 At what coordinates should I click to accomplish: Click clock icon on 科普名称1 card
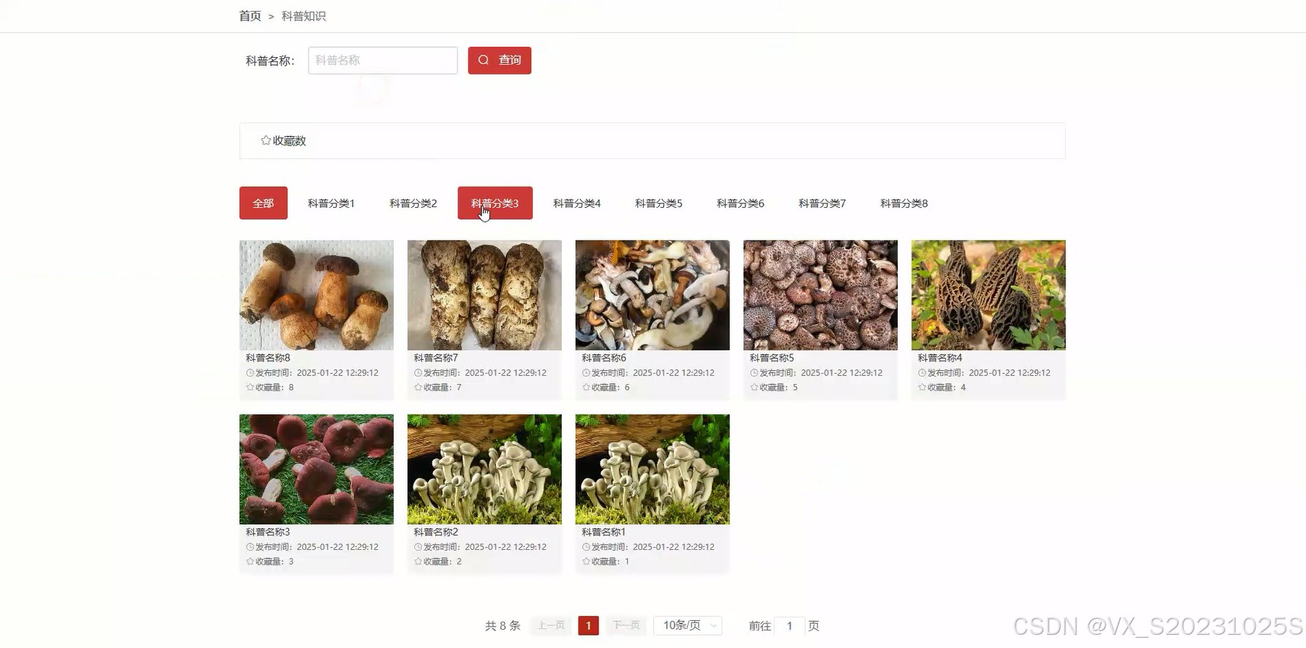[x=586, y=547]
